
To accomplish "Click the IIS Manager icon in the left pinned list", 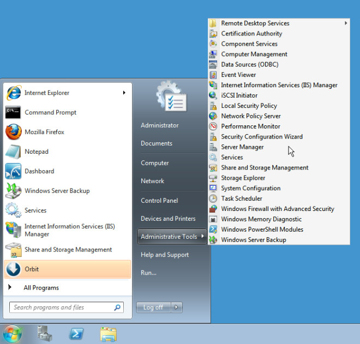I will 13,230.
